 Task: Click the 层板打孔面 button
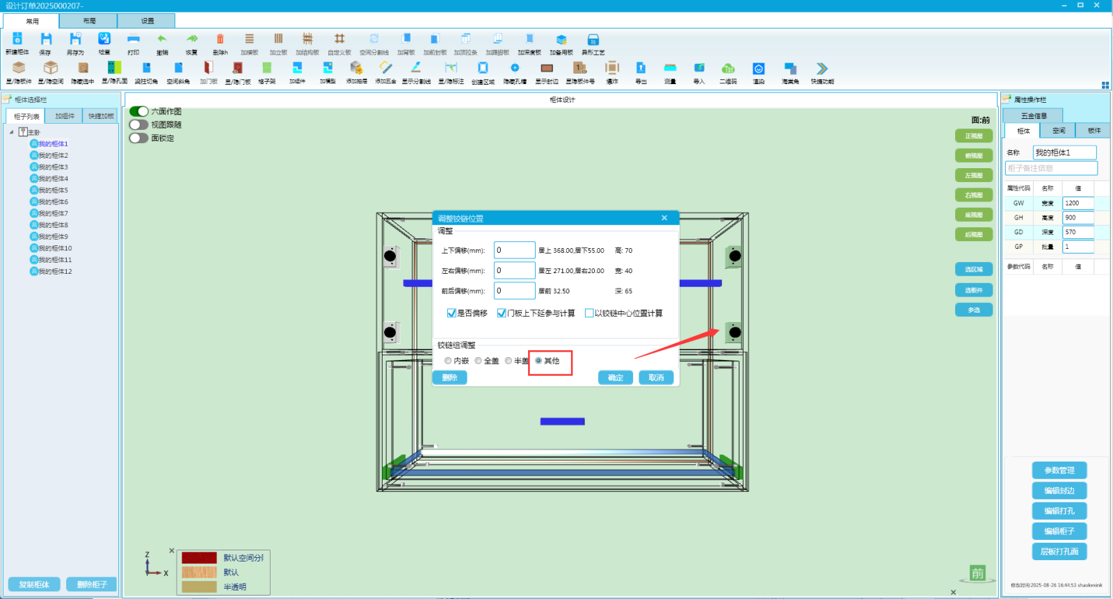point(1059,552)
